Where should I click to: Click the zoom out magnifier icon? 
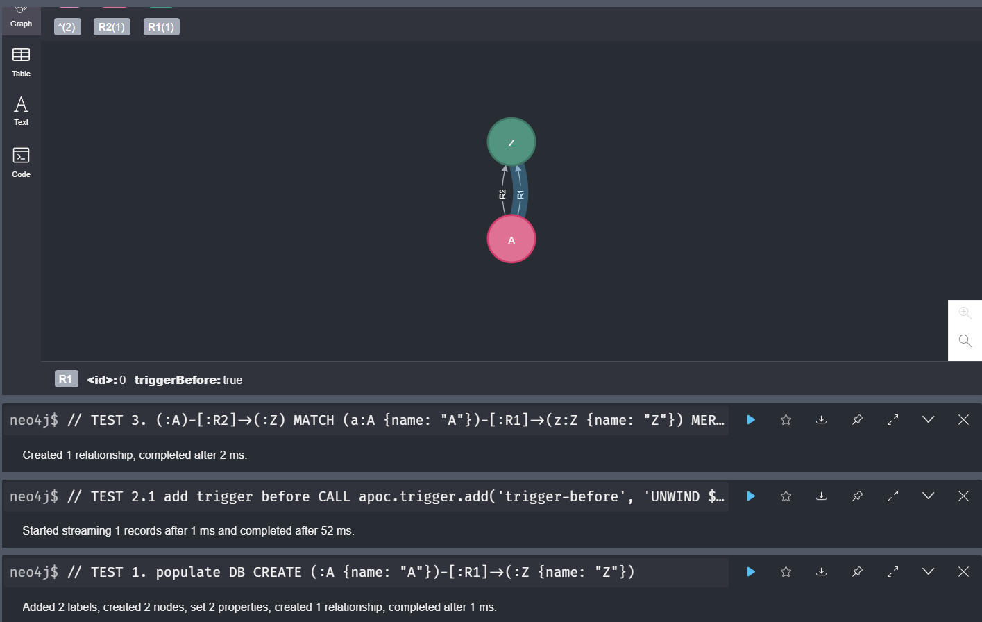click(965, 341)
